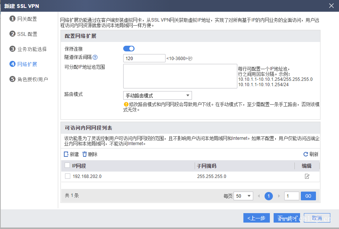This screenshot has width=339, height=229.
Task: Click the <上一步 button
Action: (x=256, y=218)
